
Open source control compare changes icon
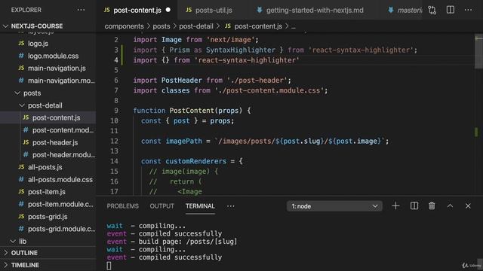[432, 10]
